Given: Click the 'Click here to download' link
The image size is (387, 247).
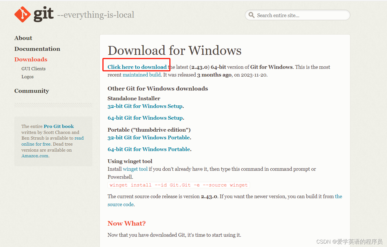Looking at the screenshot, I should 137,67.
